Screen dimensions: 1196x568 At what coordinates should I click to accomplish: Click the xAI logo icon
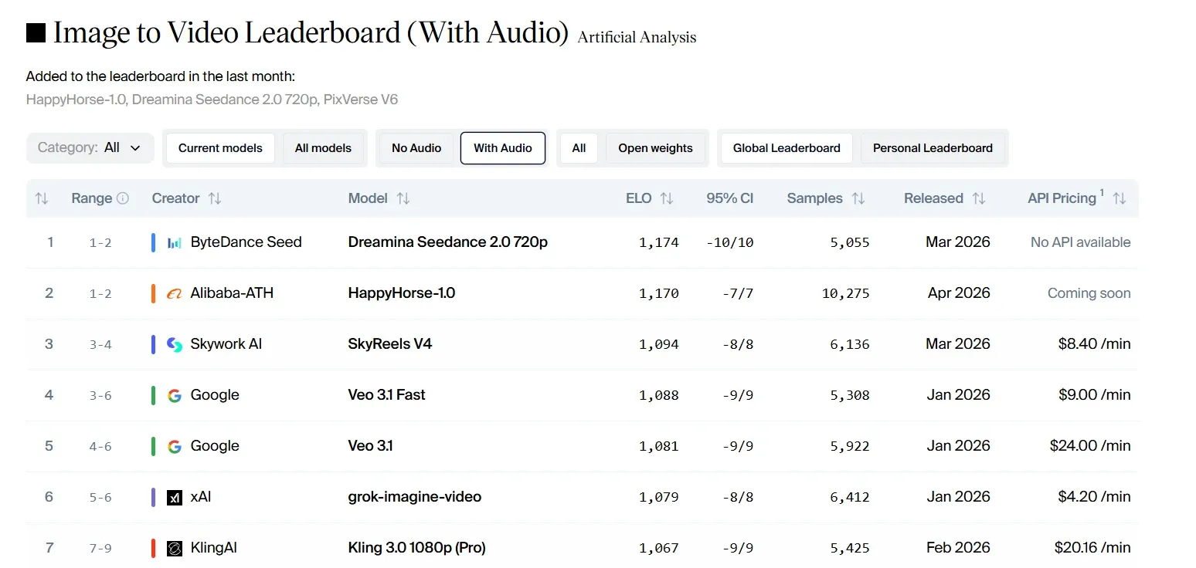(x=175, y=497)
